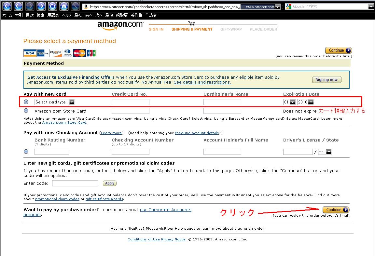The image size is (375, 256).
Task: Open the promotional claim codes link
Action: tap(57, 199)
